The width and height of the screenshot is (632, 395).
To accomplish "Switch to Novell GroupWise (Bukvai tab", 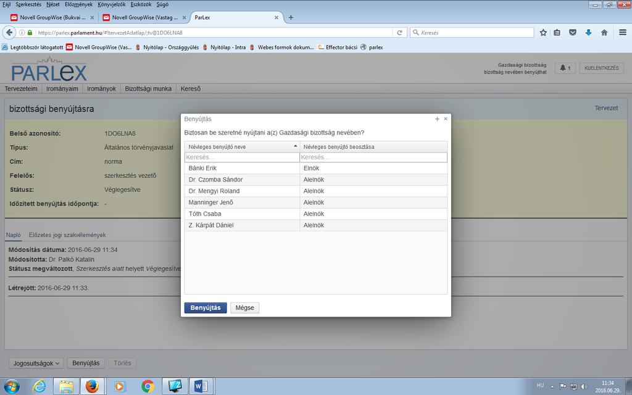I will (x=52, y=17).
